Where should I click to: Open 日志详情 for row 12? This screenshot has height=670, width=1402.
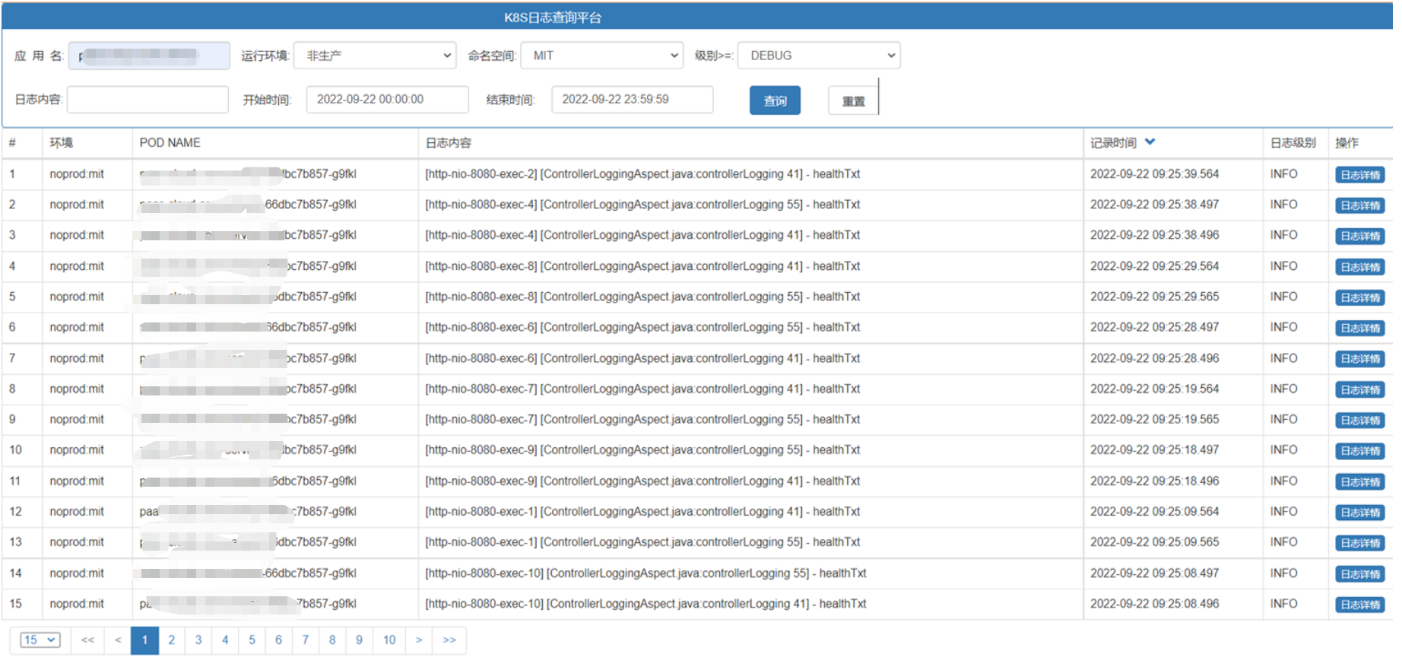[1359, 513]
